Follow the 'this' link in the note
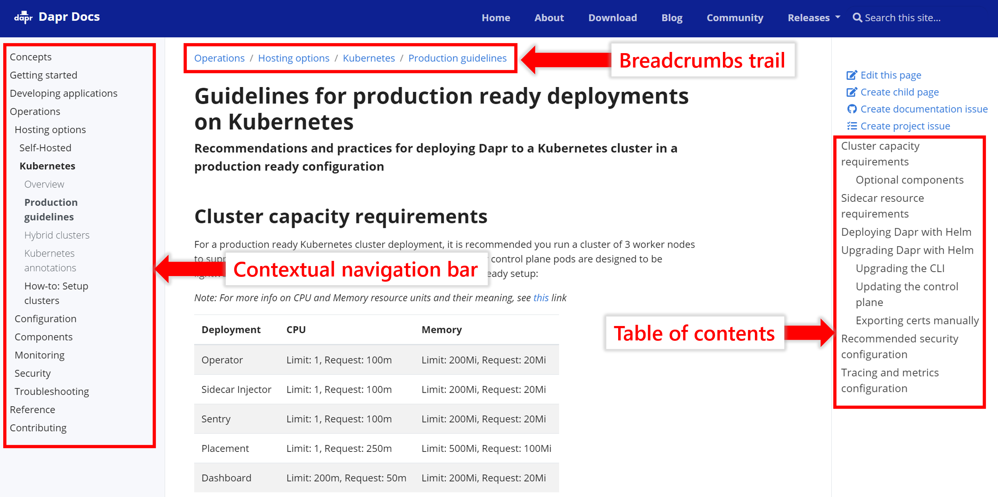Viewport: 998px width, 497px height. click(541, 298)
